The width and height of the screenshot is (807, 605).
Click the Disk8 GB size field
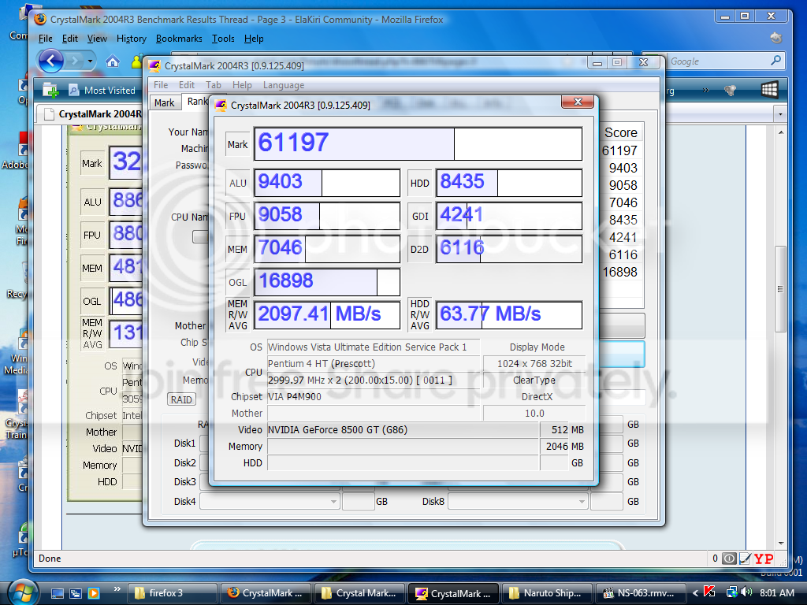coord(607,501)
